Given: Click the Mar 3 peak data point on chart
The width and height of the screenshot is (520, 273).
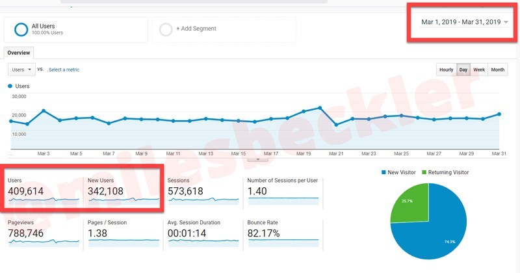Looking at the screenshot, I should 44,110.
